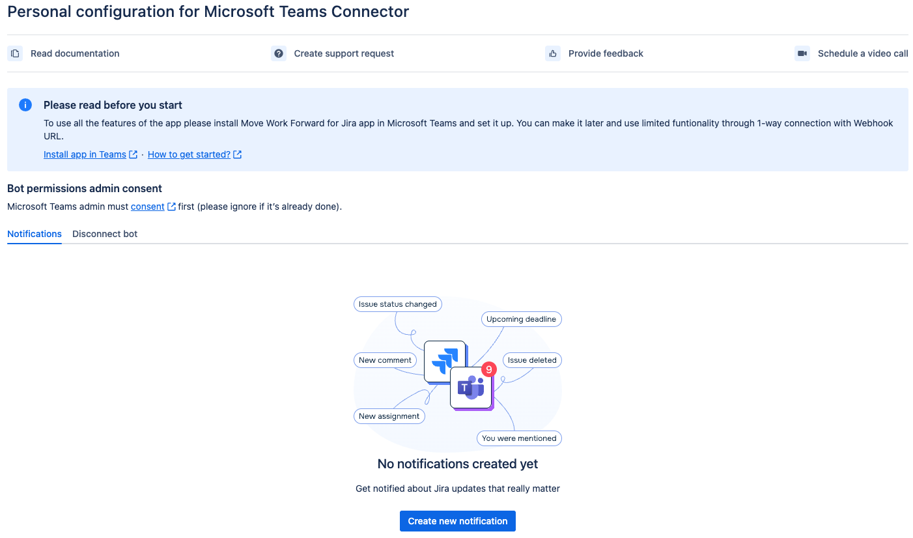Open the Install app in Teams link
Image resolution: width=913 pixels, height=538 pixels.
(85, 154)
